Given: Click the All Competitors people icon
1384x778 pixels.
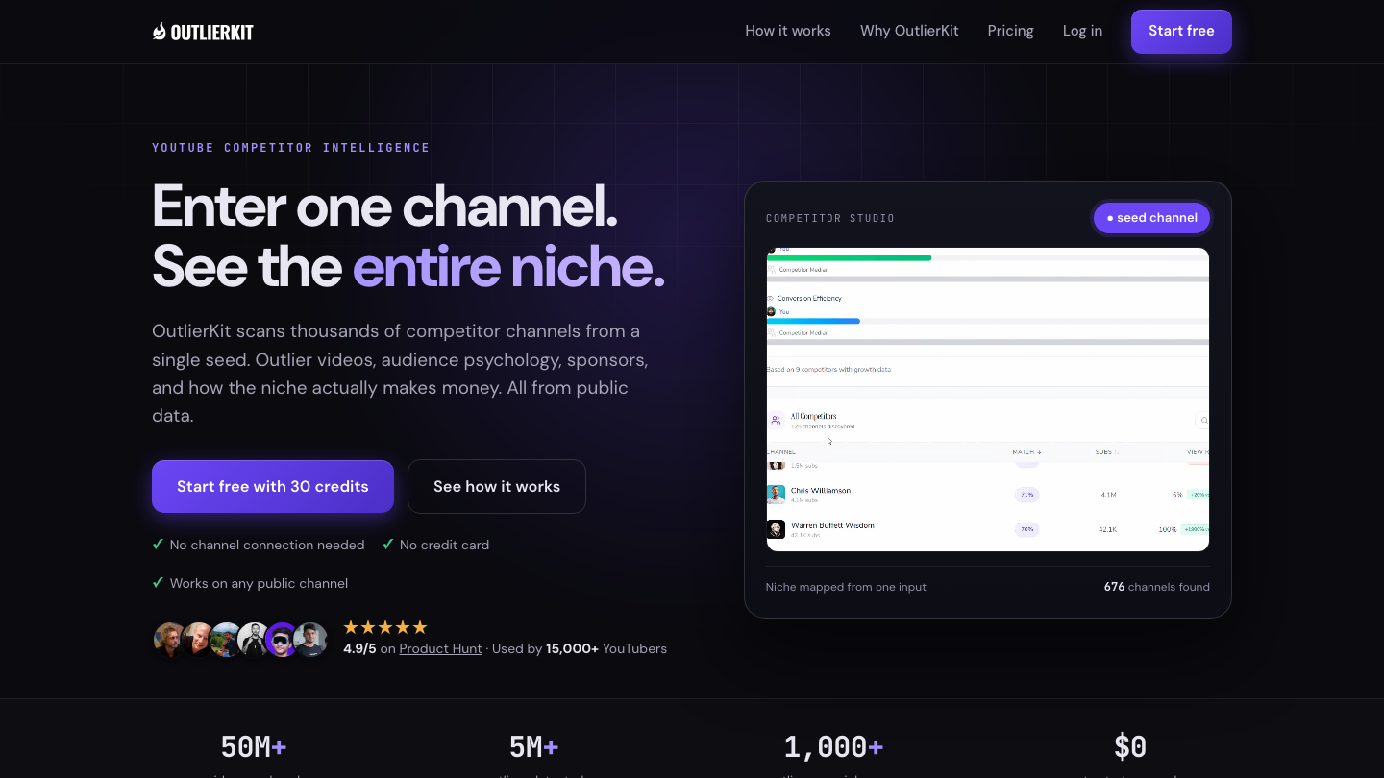Looking at the screenshot, I should pyautogui.click(x=776, y=420).
